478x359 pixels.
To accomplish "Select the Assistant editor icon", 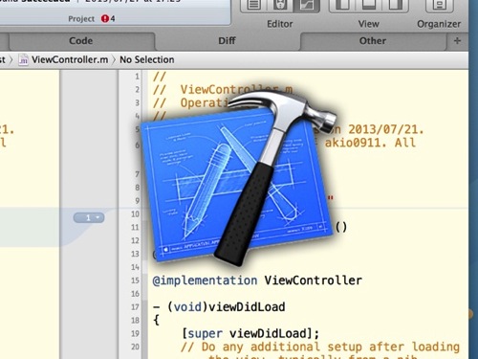I will pyautogui.click(x=280, y=5).
